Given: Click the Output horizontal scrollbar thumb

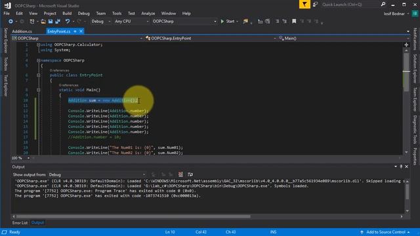Looking at the screenshot, I should pyautogui.click(x=133, y=216).
